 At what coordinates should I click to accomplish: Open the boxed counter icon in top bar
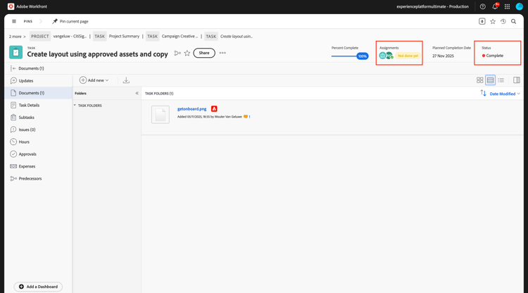[x=482, y=22]
